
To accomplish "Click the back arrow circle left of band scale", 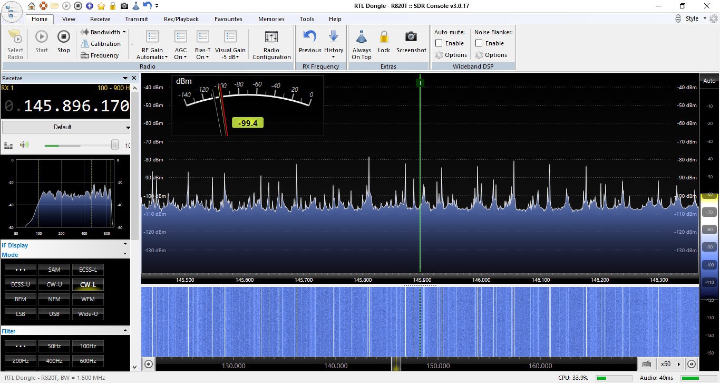I will (149, 364).
